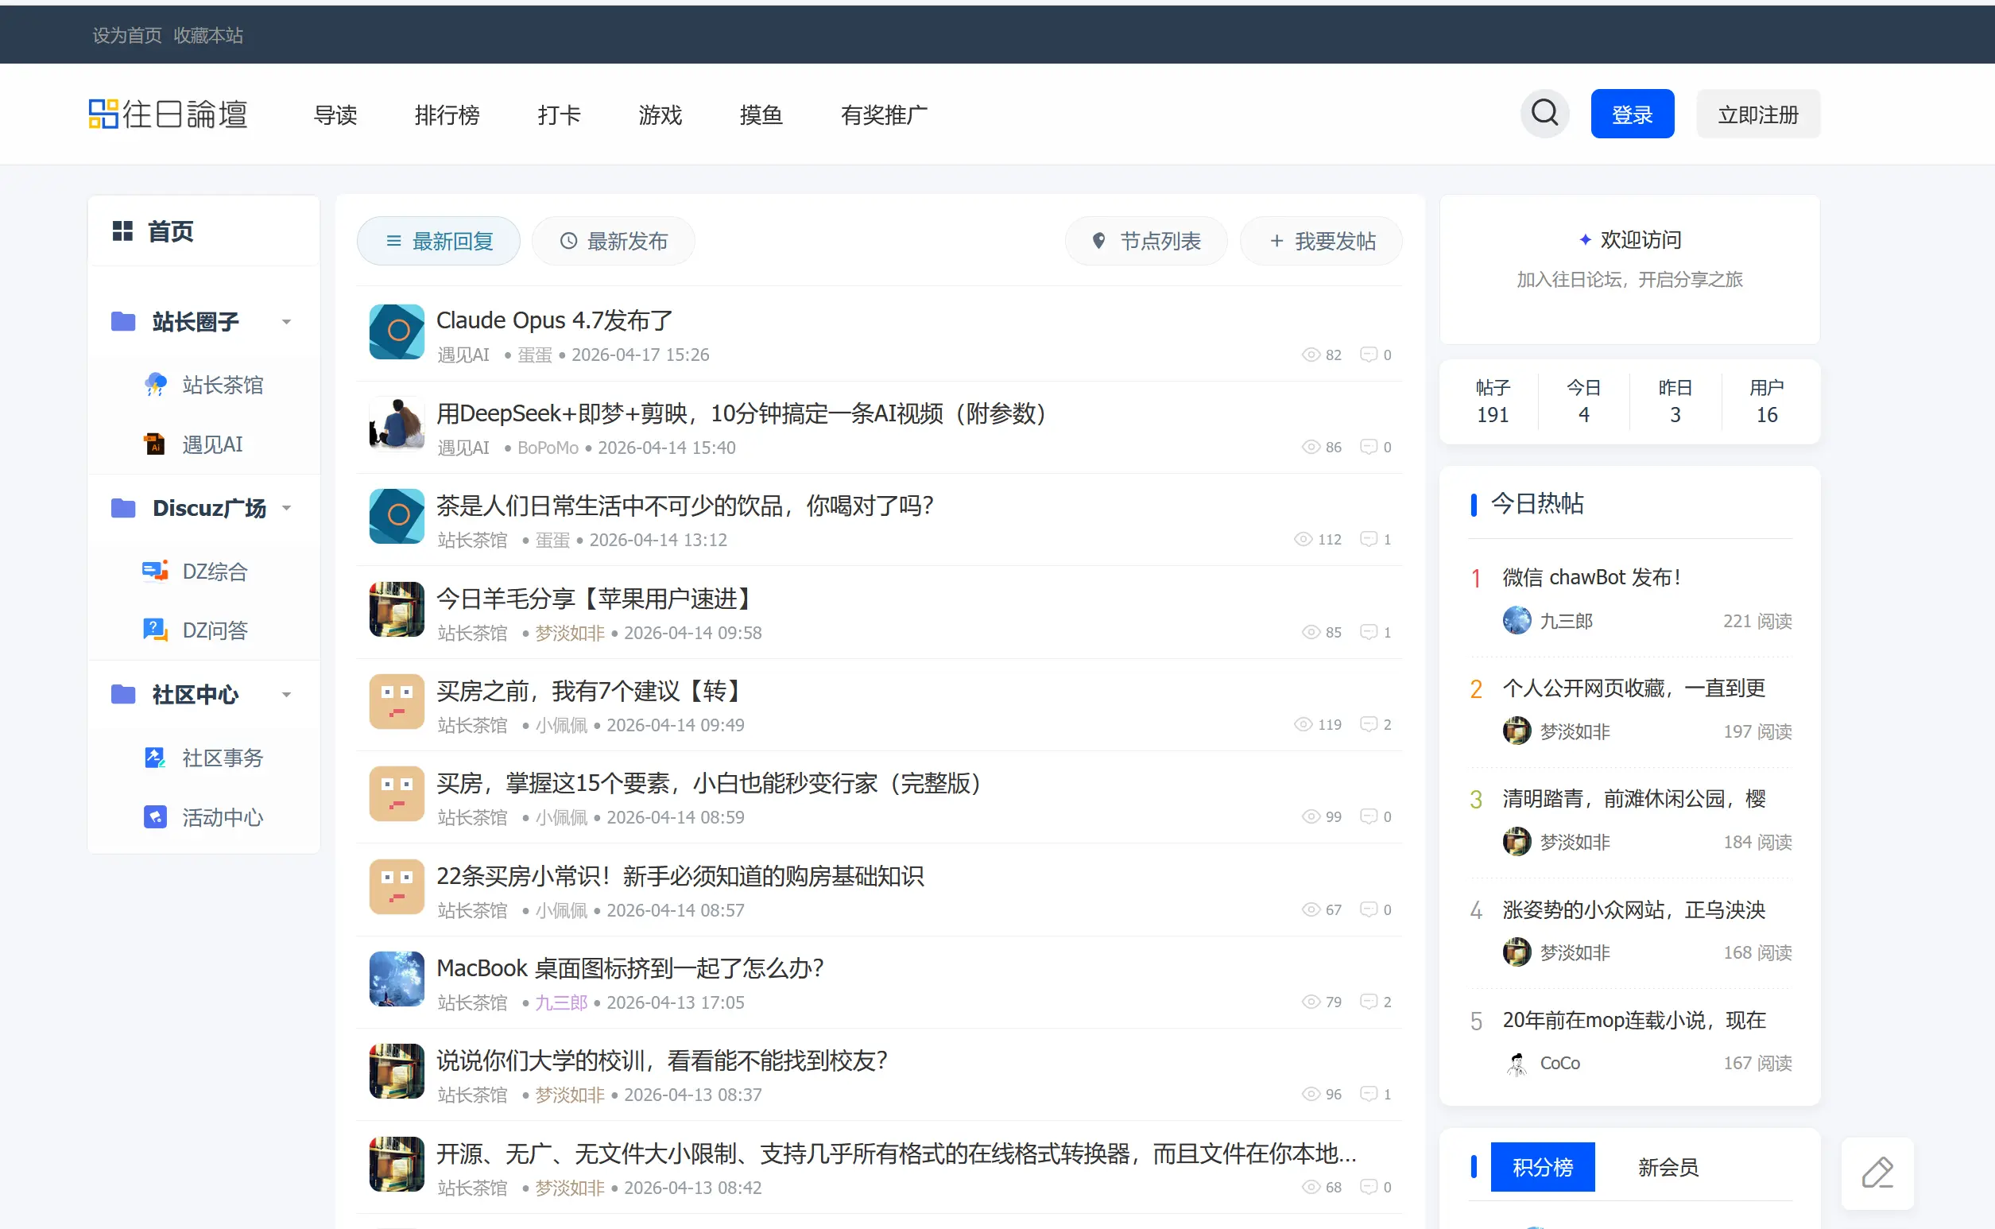Viewport: 1995px width, 1229px height.
Task: Click 社区中心 folder icon
Action: tap(122, 694)
